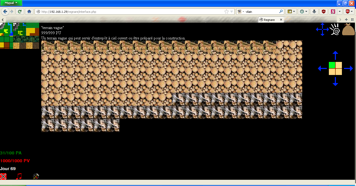Click the red X quit icon
Screen dimensions: 356x186
pyautogui.click(x=3, y=176)
